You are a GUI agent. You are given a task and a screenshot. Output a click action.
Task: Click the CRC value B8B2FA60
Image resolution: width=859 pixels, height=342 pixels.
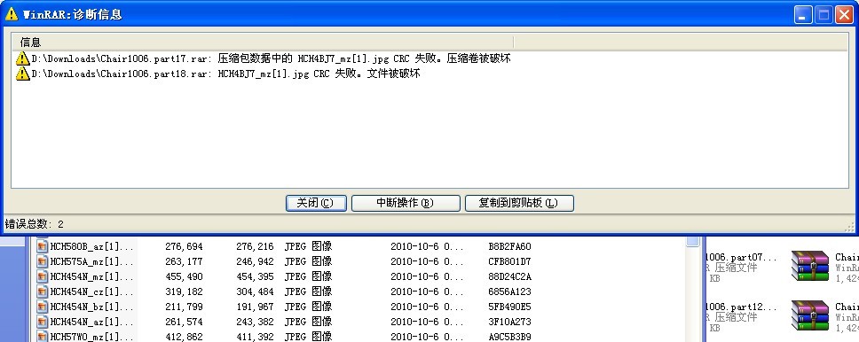[x=509, y=246]
